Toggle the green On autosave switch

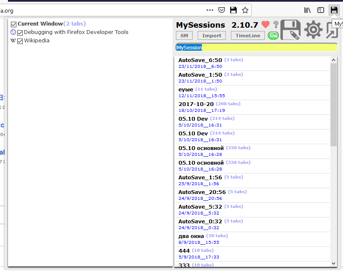click(x=273, y=36)
